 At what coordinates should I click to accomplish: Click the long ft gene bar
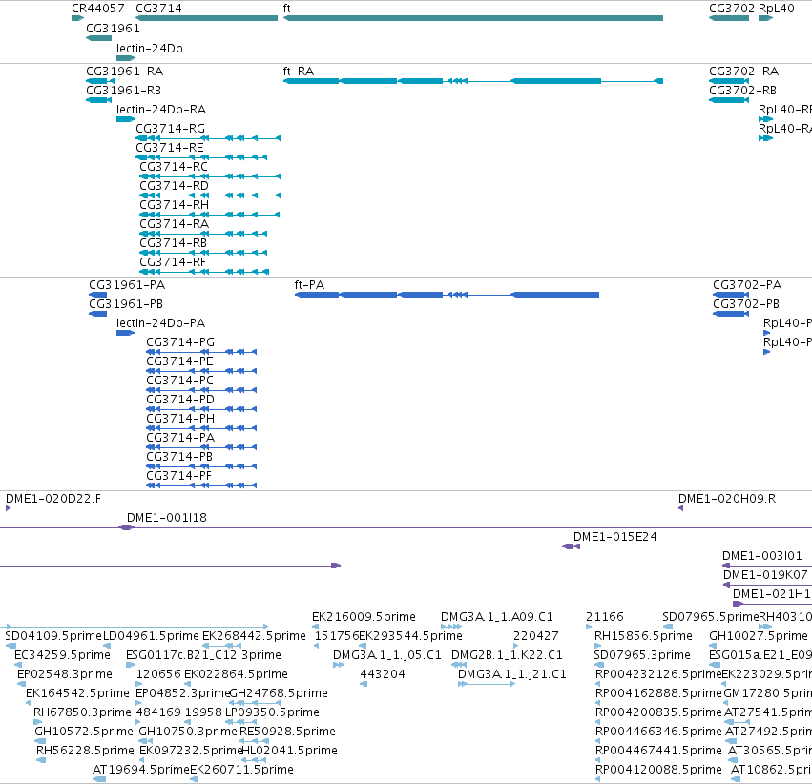(x=473, y=18)
